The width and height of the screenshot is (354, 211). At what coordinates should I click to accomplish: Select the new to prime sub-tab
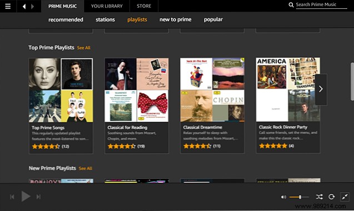tap(176, 19)
